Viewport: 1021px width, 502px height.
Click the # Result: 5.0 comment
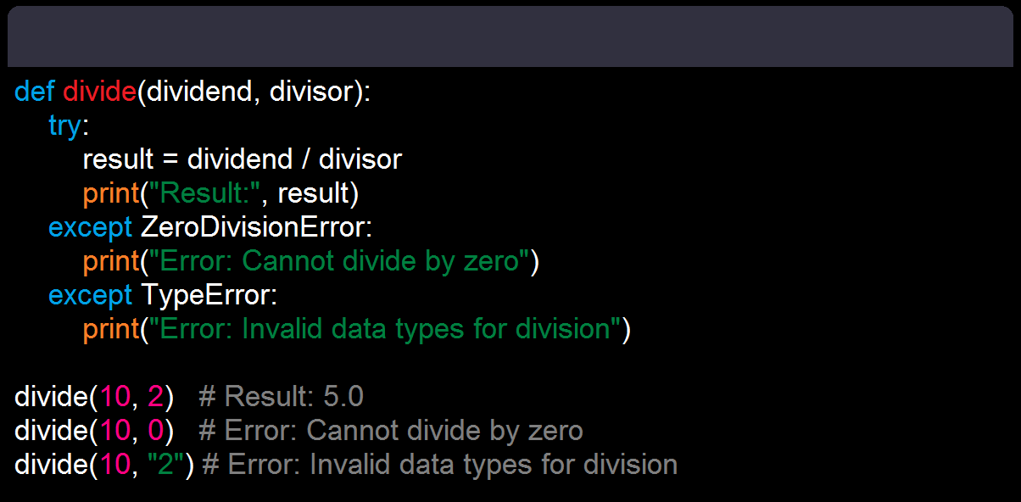(281, 397)
